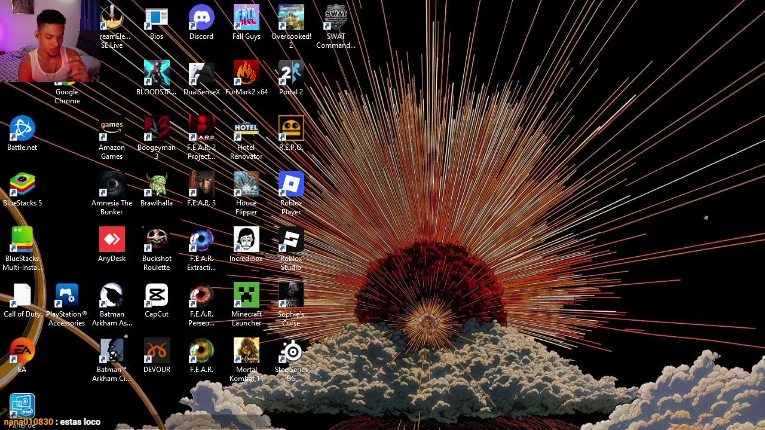Select the DEVOUR game icon
This screenshot has height=430, width=765.
(x=157, y=357)
